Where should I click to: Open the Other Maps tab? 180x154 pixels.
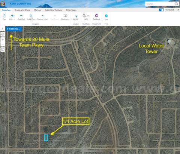pos(71,10)
